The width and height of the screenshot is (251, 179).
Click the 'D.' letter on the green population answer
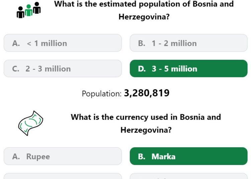[142, 69]
